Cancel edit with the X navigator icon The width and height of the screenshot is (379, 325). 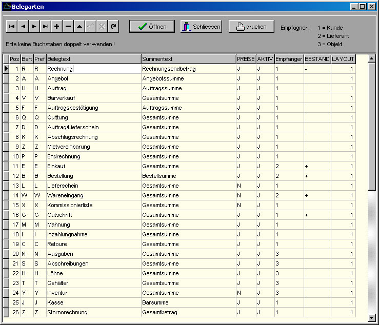point(102,26)
